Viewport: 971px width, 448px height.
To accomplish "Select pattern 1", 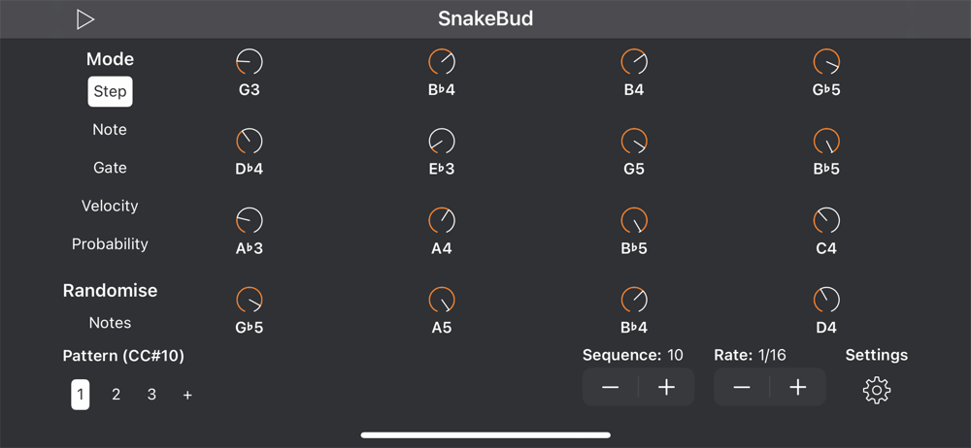I will pos(81,395).
